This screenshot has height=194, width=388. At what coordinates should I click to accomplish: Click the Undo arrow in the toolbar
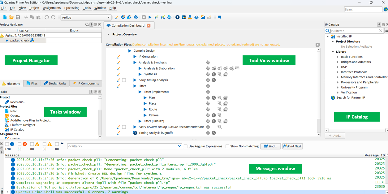[46, 17]
